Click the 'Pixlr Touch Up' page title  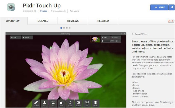[42, 6]
